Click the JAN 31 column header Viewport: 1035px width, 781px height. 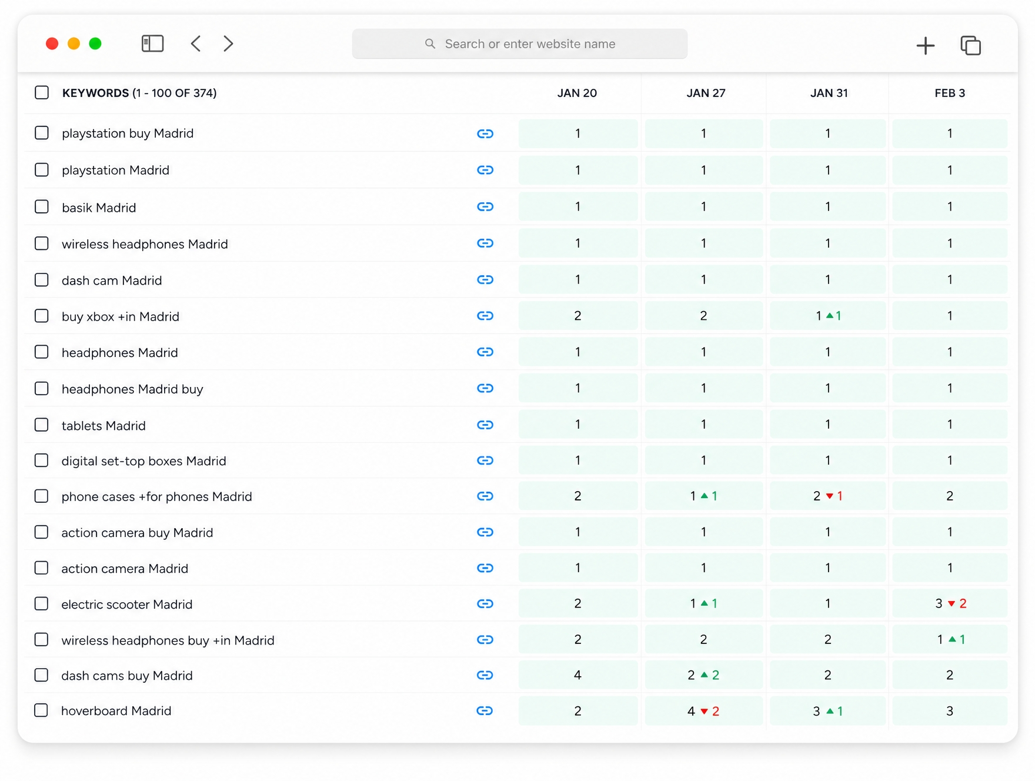click(829, 93)
